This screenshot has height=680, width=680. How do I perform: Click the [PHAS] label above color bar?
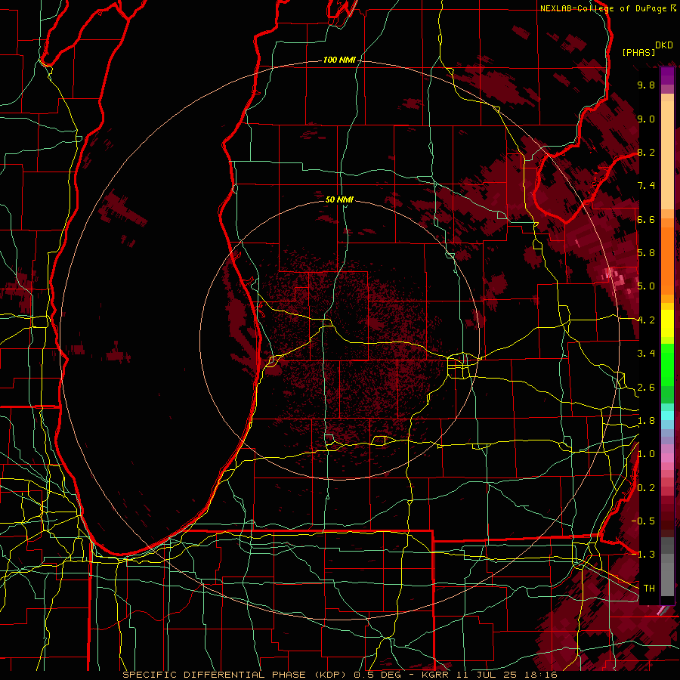tap(638, 52)
